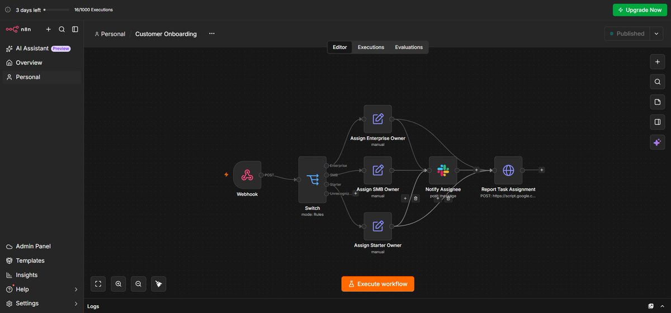Click the Starter output of the Switch node
Image resolution: width=671 pixels, height=313 pixels.
(x=327, y=184)
